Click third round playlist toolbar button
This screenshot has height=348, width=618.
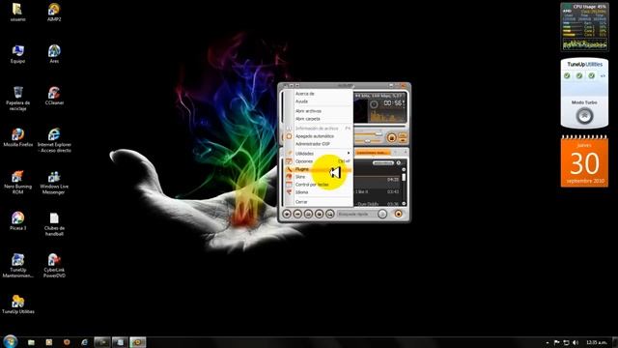(x=308, y=214)
